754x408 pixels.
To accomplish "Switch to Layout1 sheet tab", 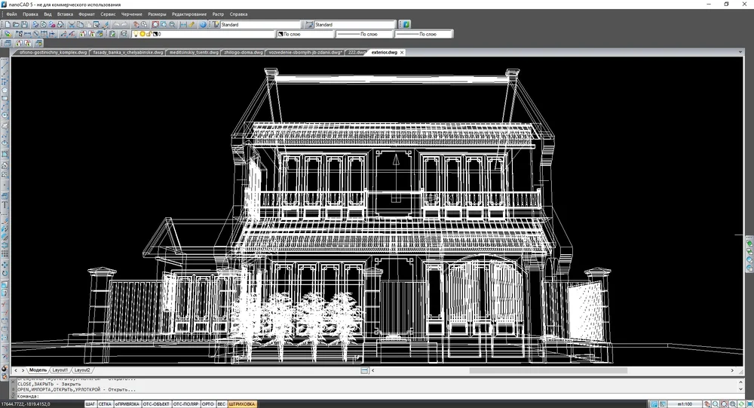I will [60, 370].
